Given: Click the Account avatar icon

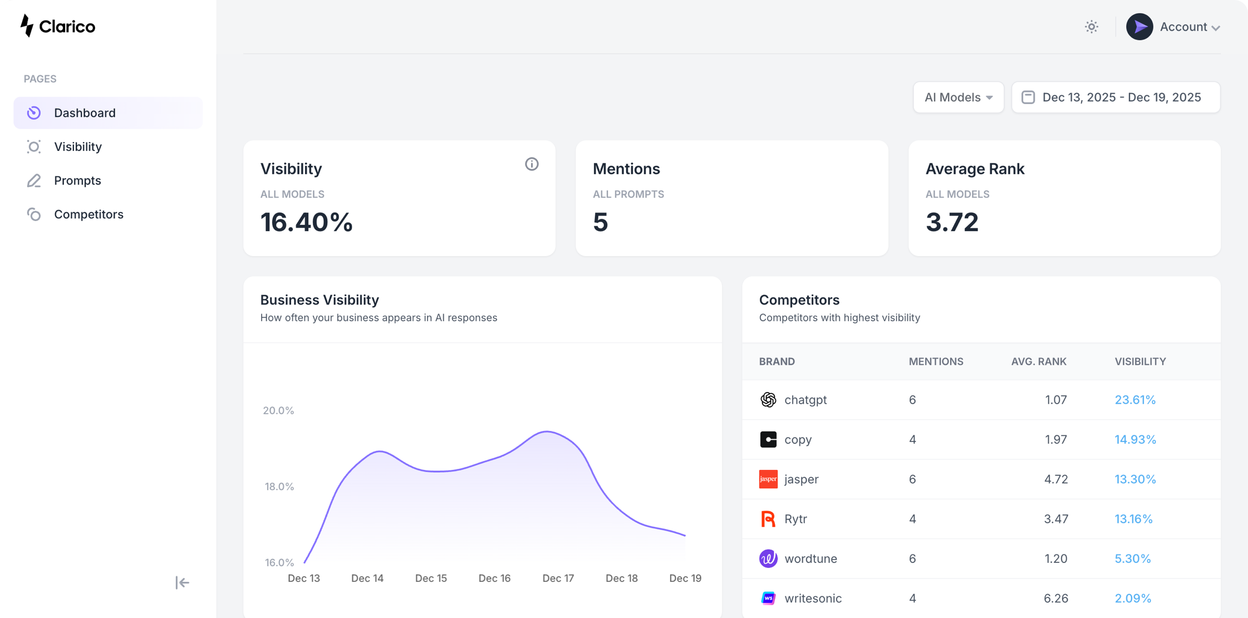Looking at the screenshot, I should click(x=1139, y=27).
